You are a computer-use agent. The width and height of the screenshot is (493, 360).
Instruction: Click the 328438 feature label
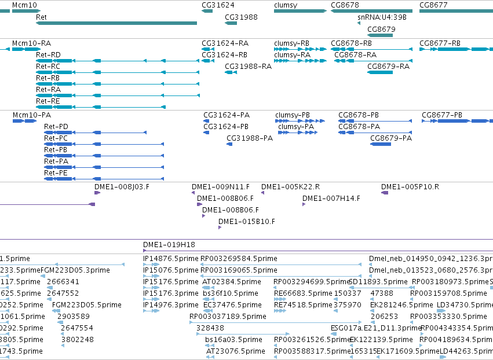pos(210,328)
